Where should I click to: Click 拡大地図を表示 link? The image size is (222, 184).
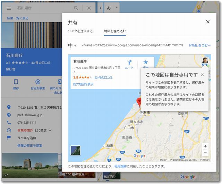[x=83, y=84]
